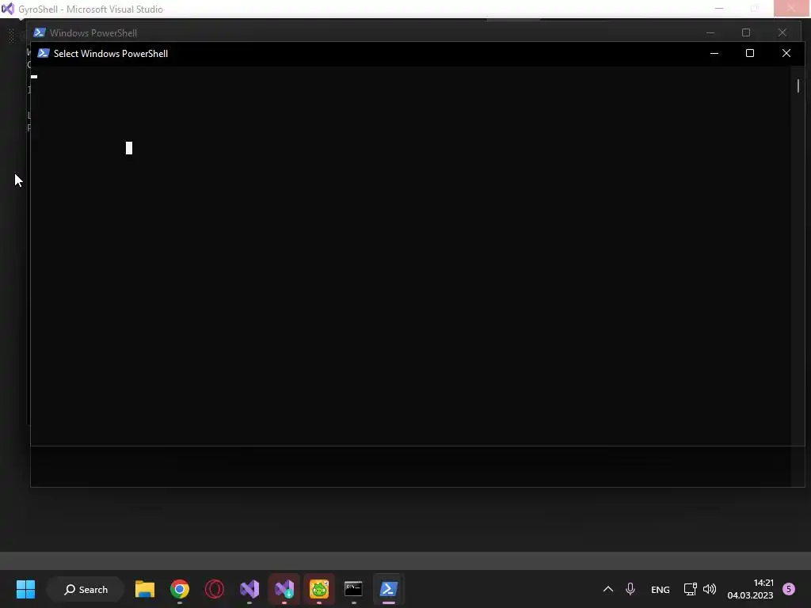The height and width of the screenshot is (608, 811).
Task: Click the microphone tray icon
Action: (630, 589)
